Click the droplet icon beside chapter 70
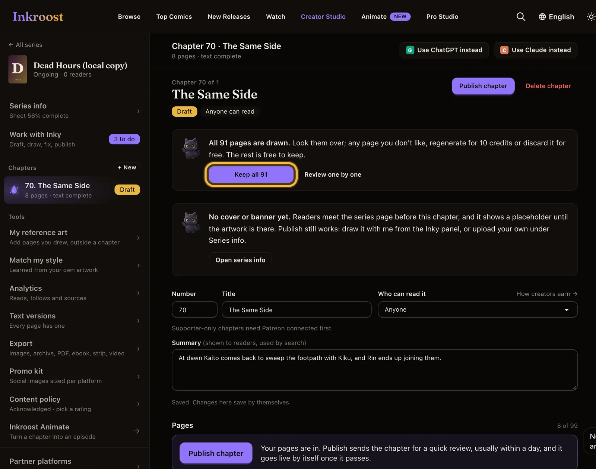This screenshot has width=596, height=469. pyautogui.click(x=14, y=190)
